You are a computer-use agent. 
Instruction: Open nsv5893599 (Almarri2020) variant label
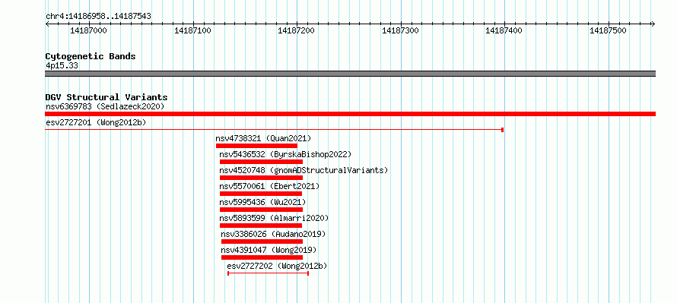pyautogui.click(x=274, y=218)
